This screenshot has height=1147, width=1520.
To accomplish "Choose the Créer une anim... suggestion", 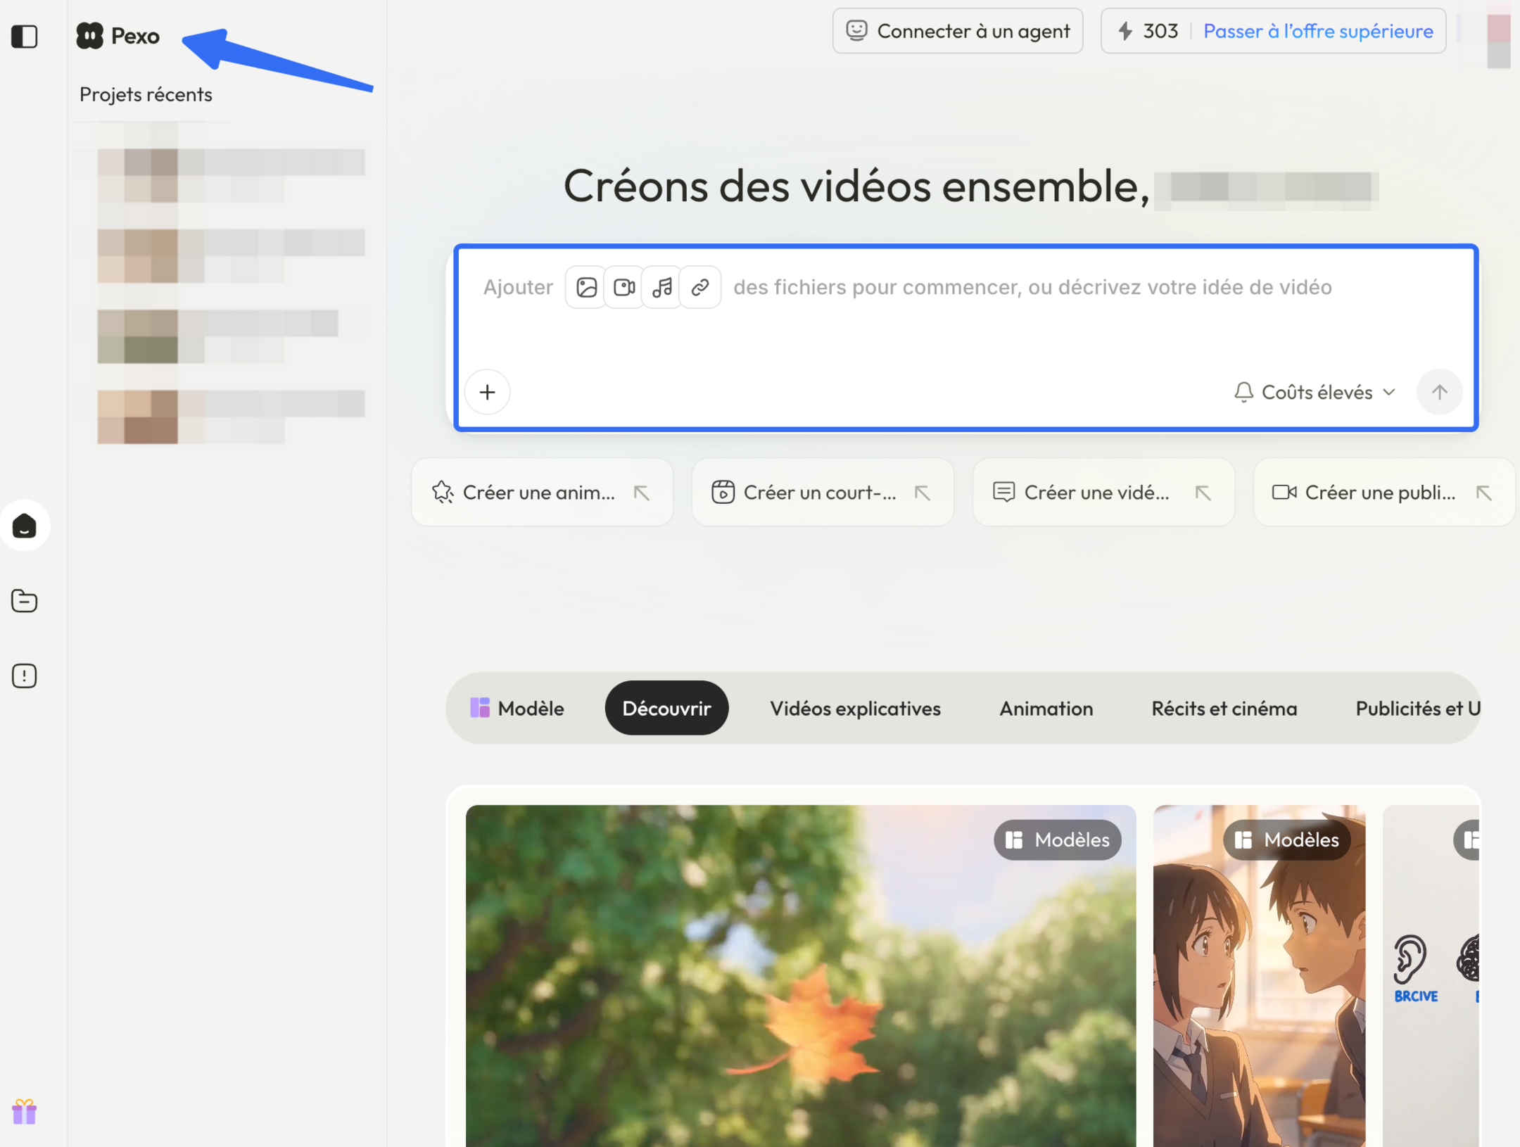I will click(x=542, y=492).
